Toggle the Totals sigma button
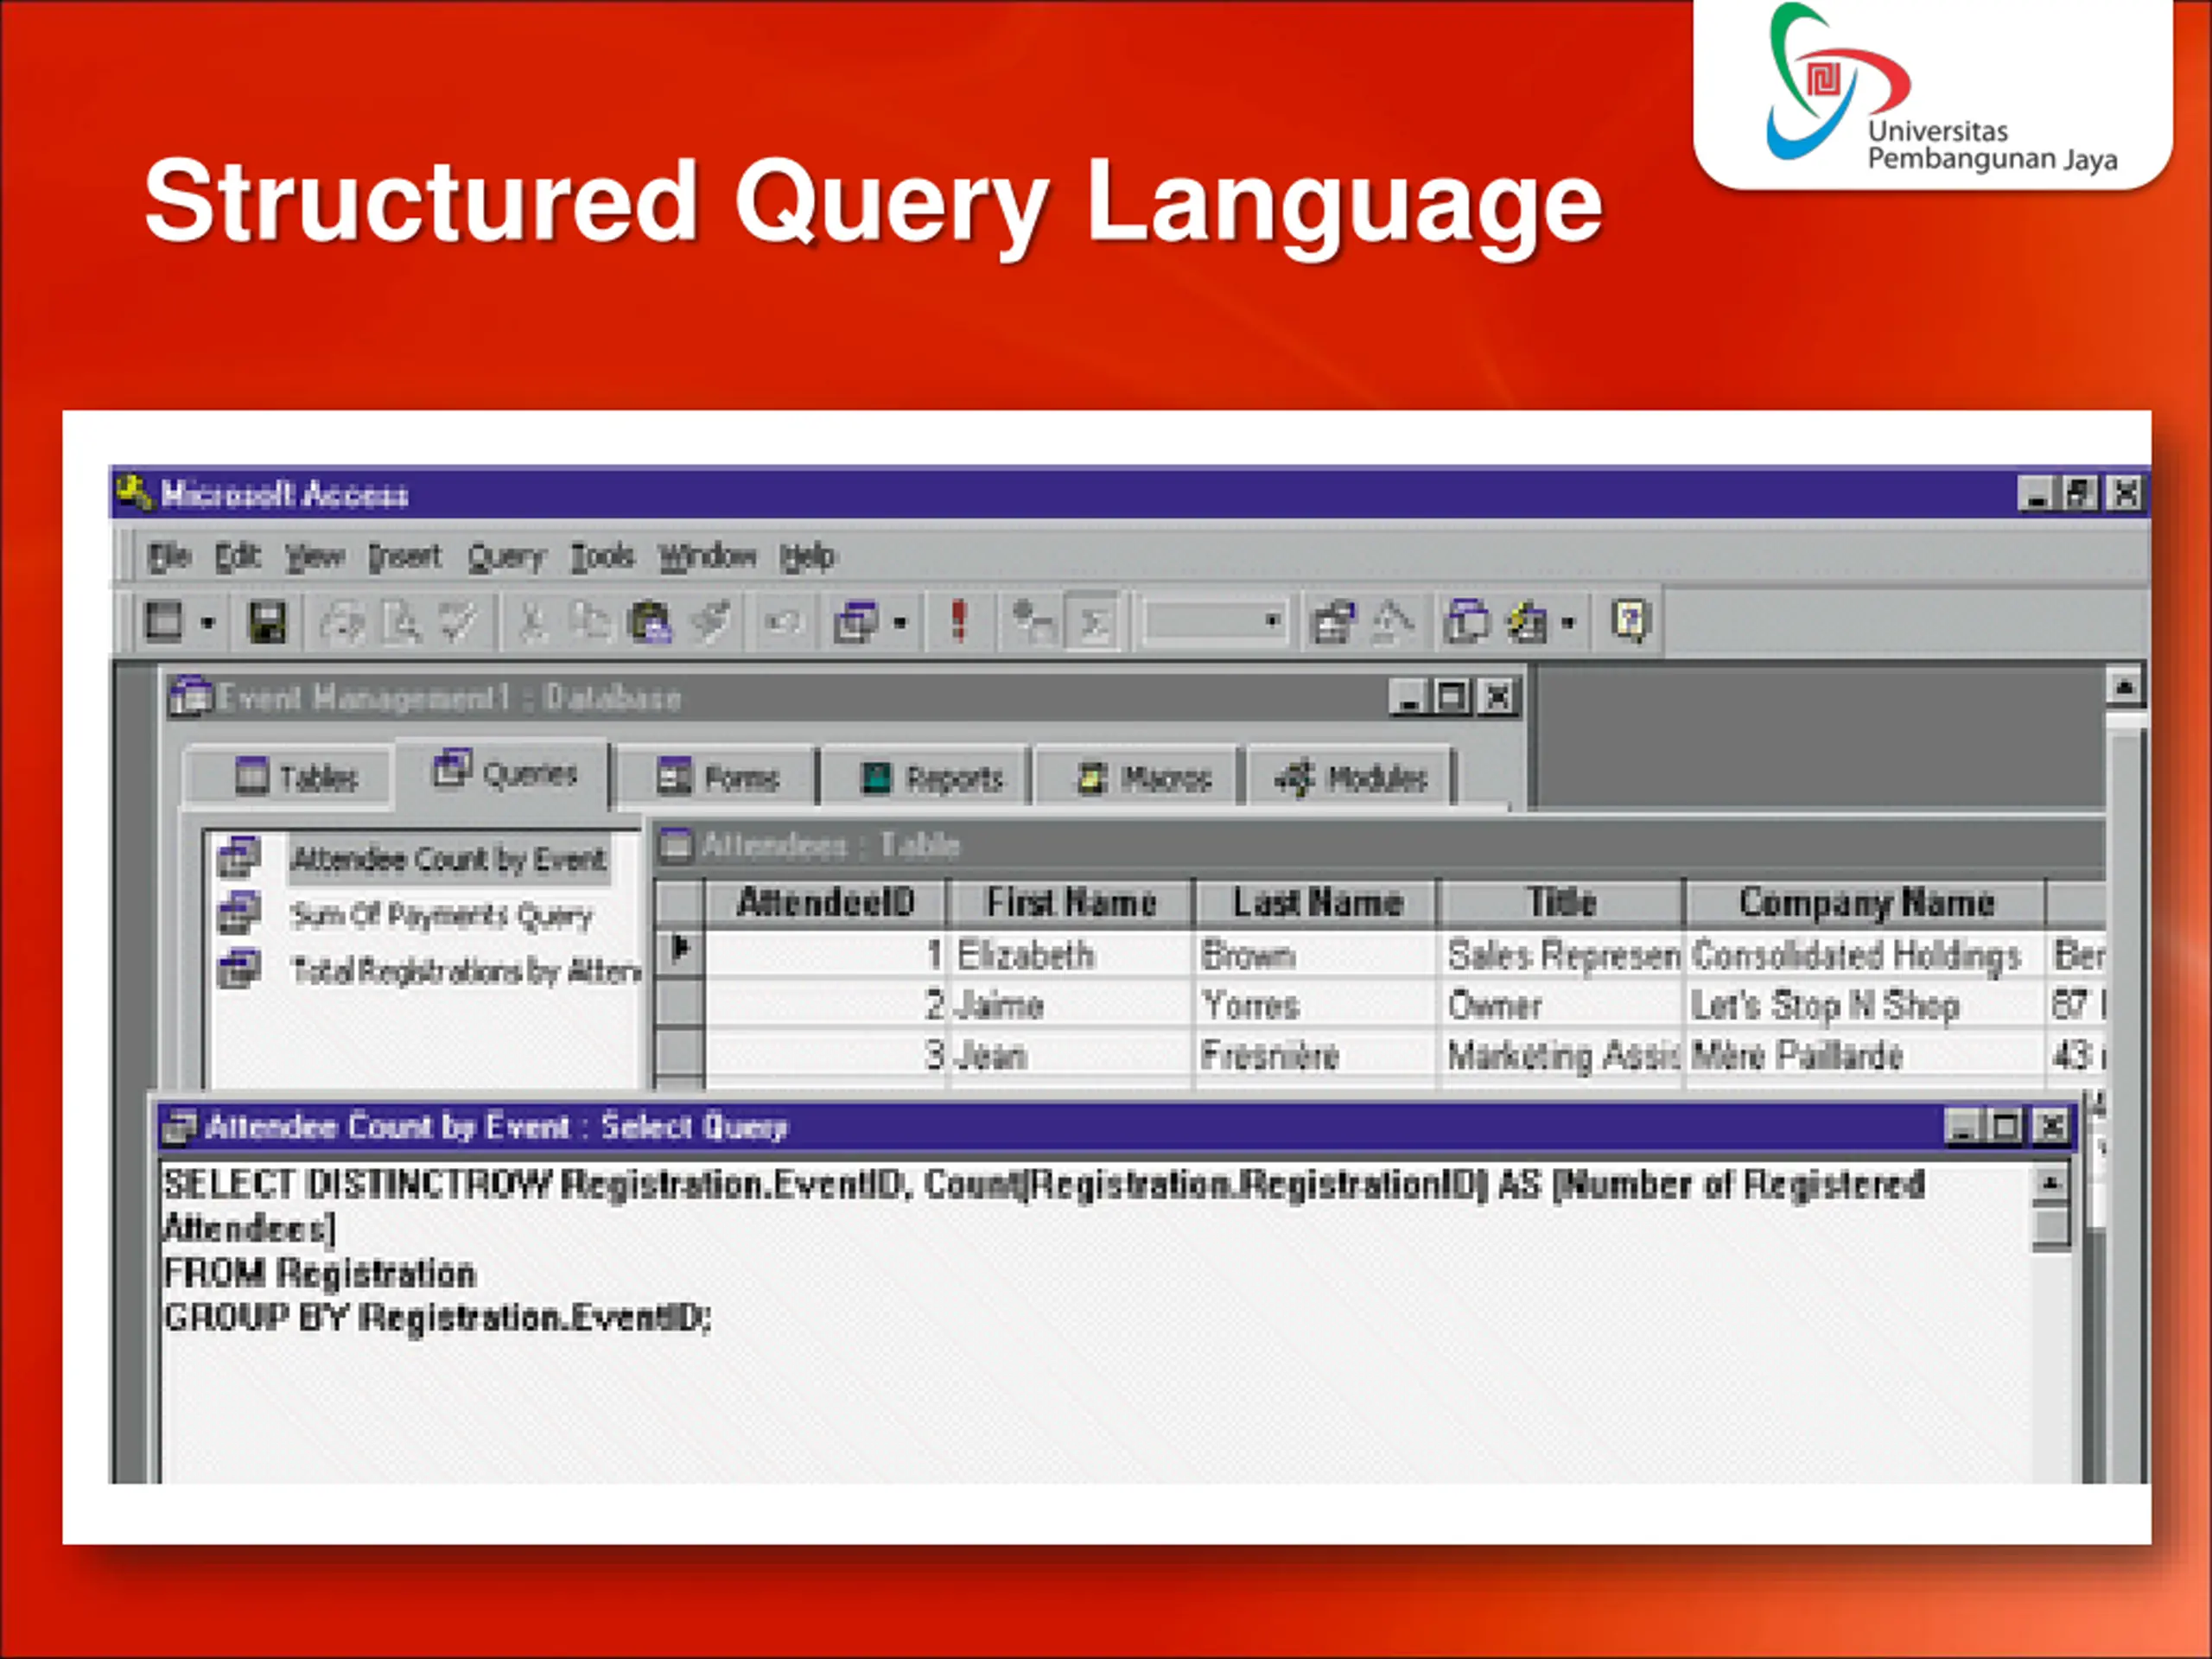This screenshot has width=2212, height=1659. pyautogui.click(x=1093, y=623)
